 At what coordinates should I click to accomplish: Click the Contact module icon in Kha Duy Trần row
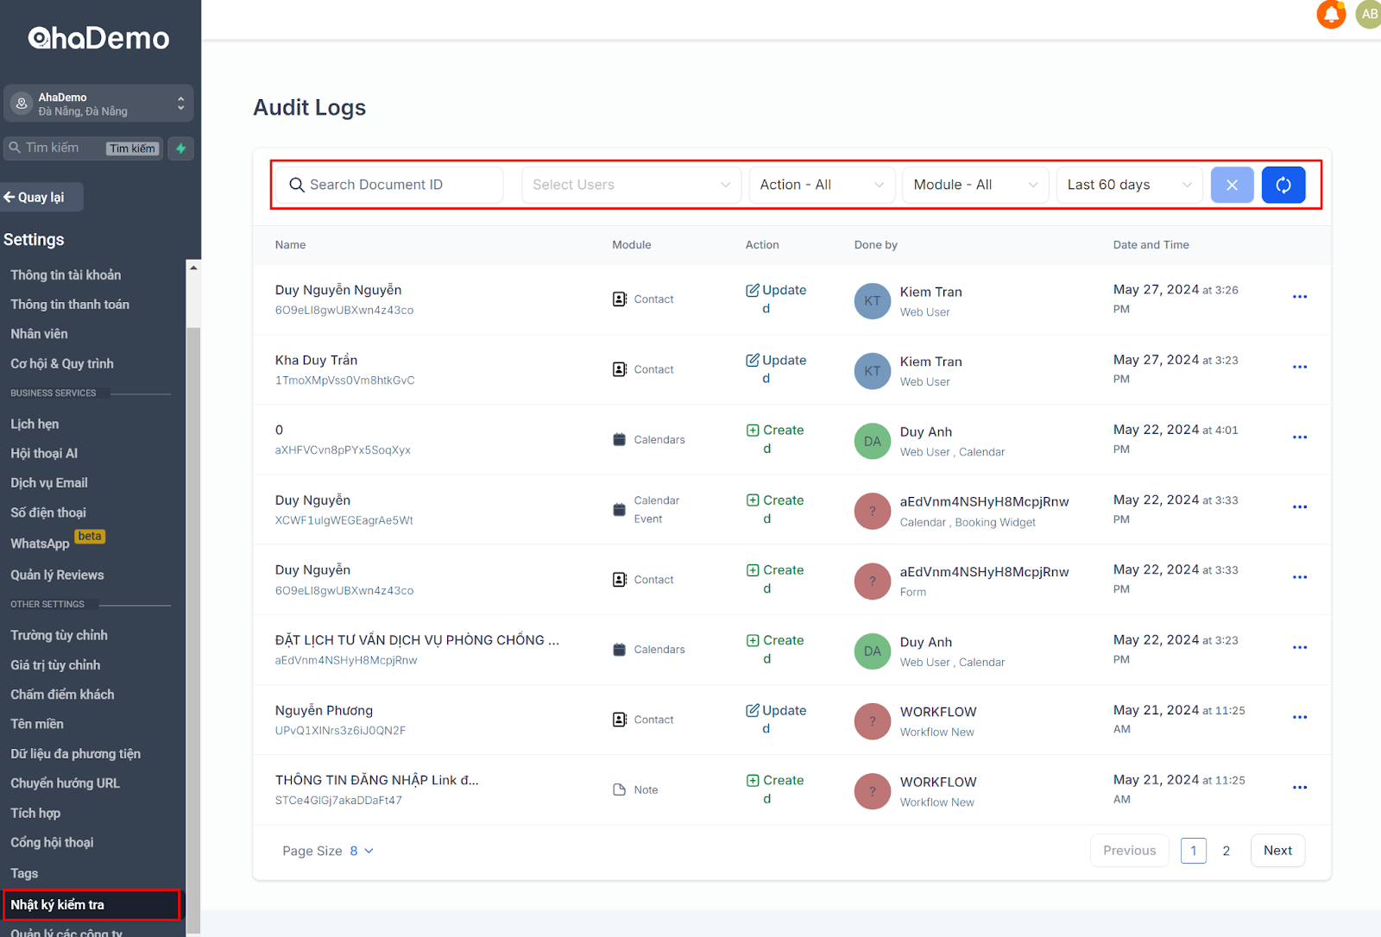point(620,369)
